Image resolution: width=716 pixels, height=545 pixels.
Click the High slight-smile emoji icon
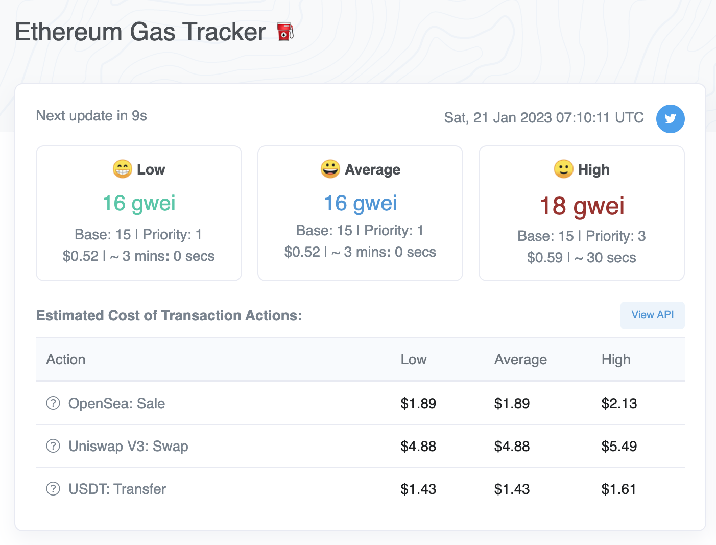563,169
